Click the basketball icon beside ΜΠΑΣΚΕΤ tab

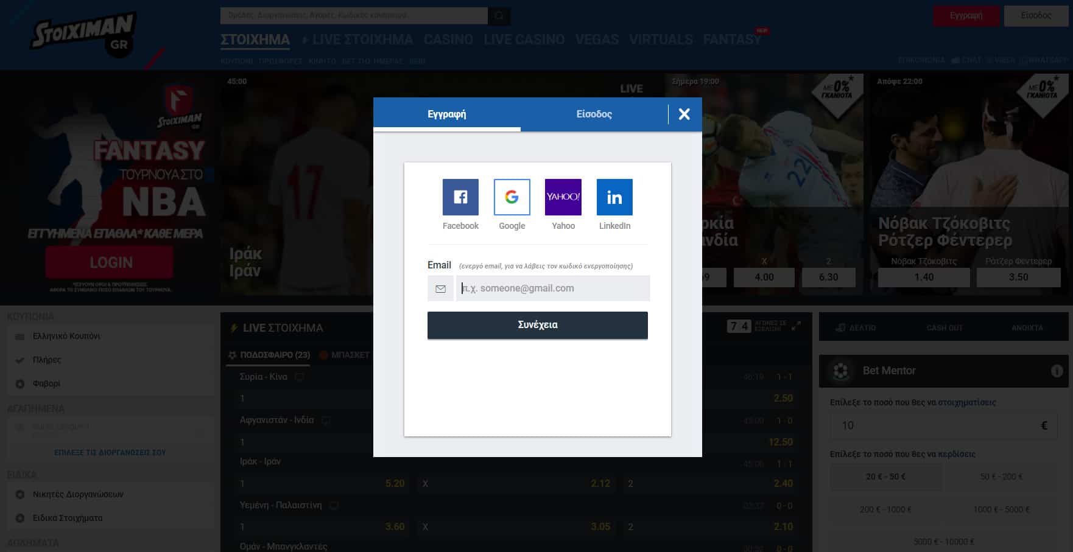coord(324,355)
